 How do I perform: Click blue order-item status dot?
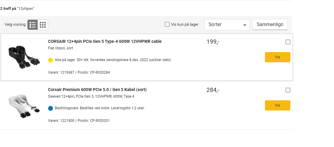click(51, 108)
